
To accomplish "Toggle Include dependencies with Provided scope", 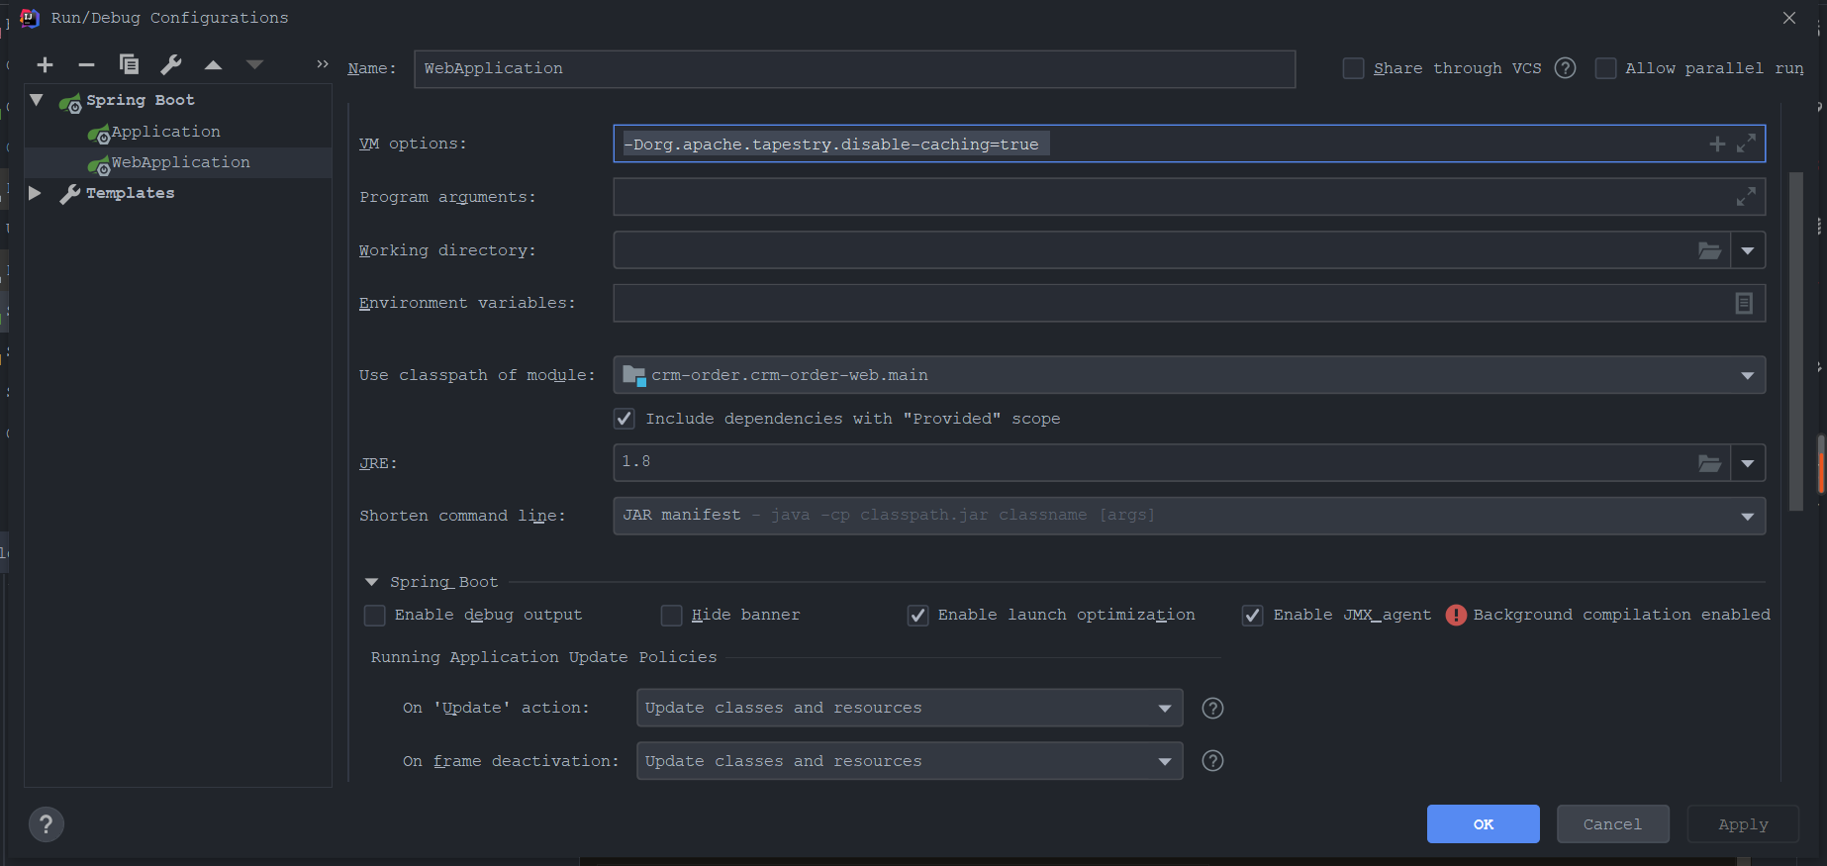I will tap(624, 419).
